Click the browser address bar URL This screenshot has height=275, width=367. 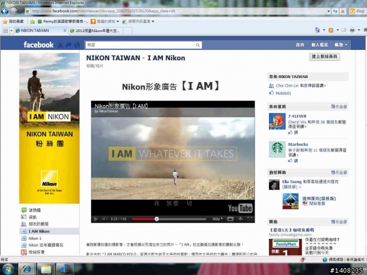[175, 11]
